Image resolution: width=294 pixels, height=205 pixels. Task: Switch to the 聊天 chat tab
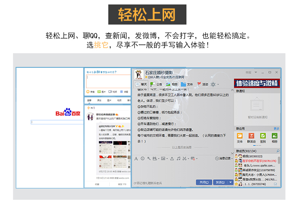pyautogui.click(x=142, y=84)
